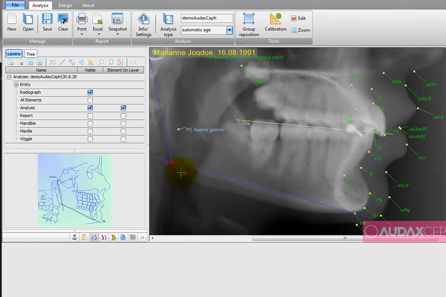
Task: Click the layer snapshot camera icon
Action: 40,62
